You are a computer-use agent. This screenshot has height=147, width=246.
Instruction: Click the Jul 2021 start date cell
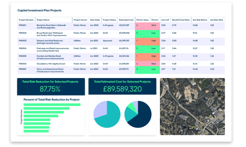(x=94, y=48)
